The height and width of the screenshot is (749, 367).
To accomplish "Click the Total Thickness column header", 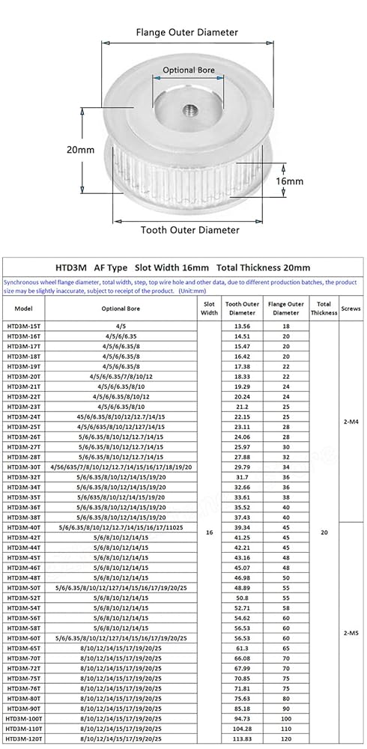I will (x=324, y=309).
